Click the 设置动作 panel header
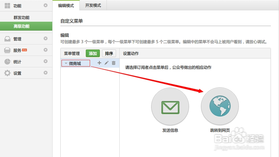The height and width of the screenshot is (157, 279). 131,53
